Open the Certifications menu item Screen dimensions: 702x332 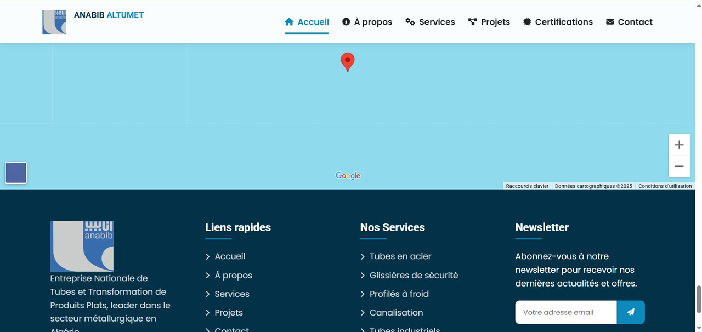click(558, 22)
